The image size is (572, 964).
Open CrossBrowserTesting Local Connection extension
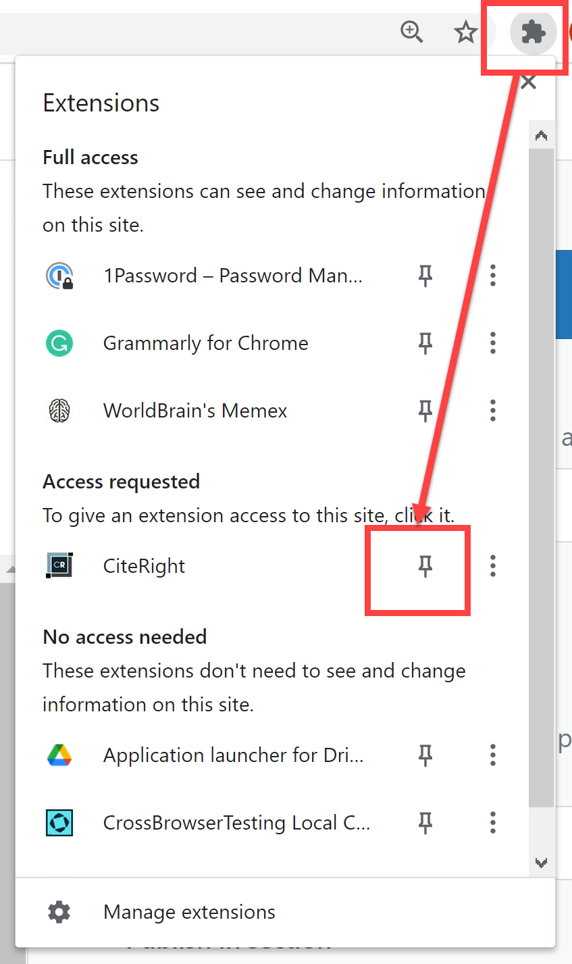(236, 823)
